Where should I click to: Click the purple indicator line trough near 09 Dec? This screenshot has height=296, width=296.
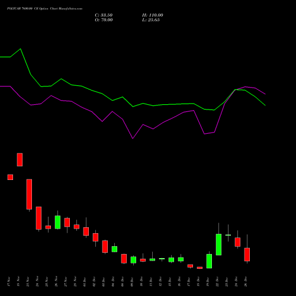pyautogui.click(x=133, y=139)
